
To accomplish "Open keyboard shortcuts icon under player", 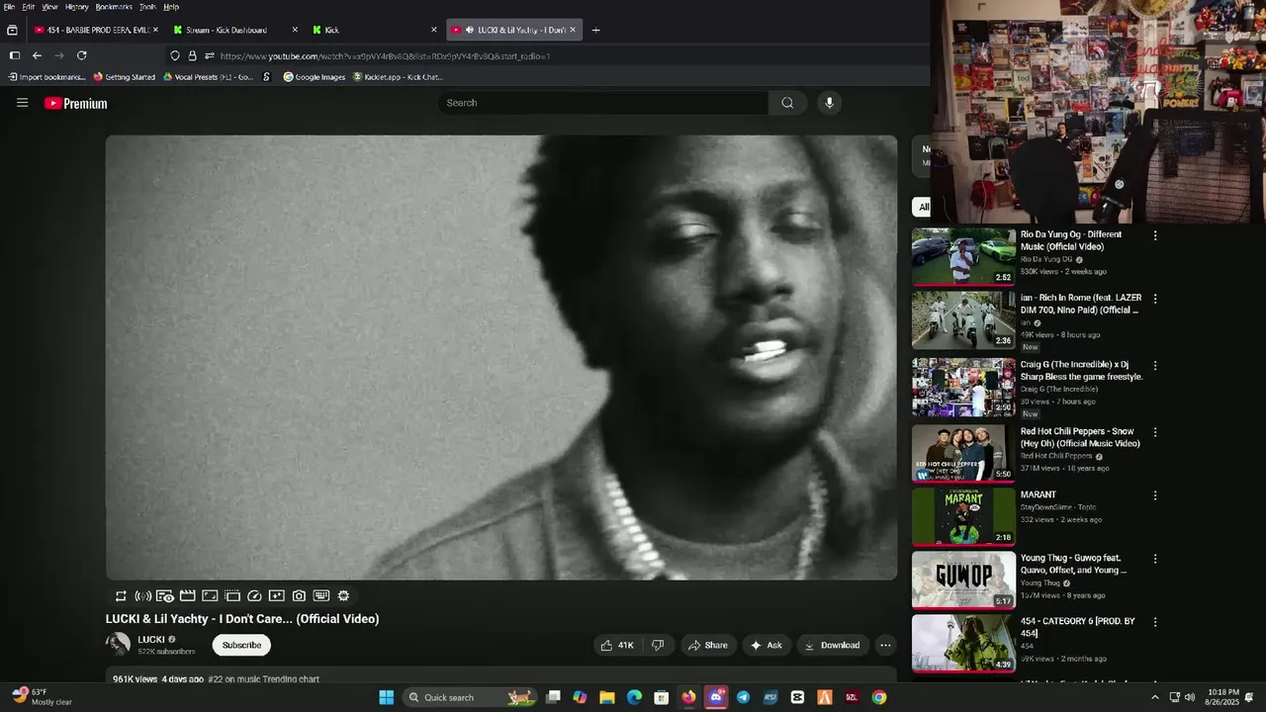I will tap(321, 596).
